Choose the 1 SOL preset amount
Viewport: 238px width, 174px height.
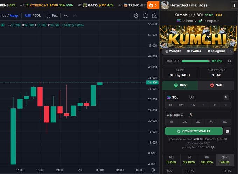coord(204,105)
